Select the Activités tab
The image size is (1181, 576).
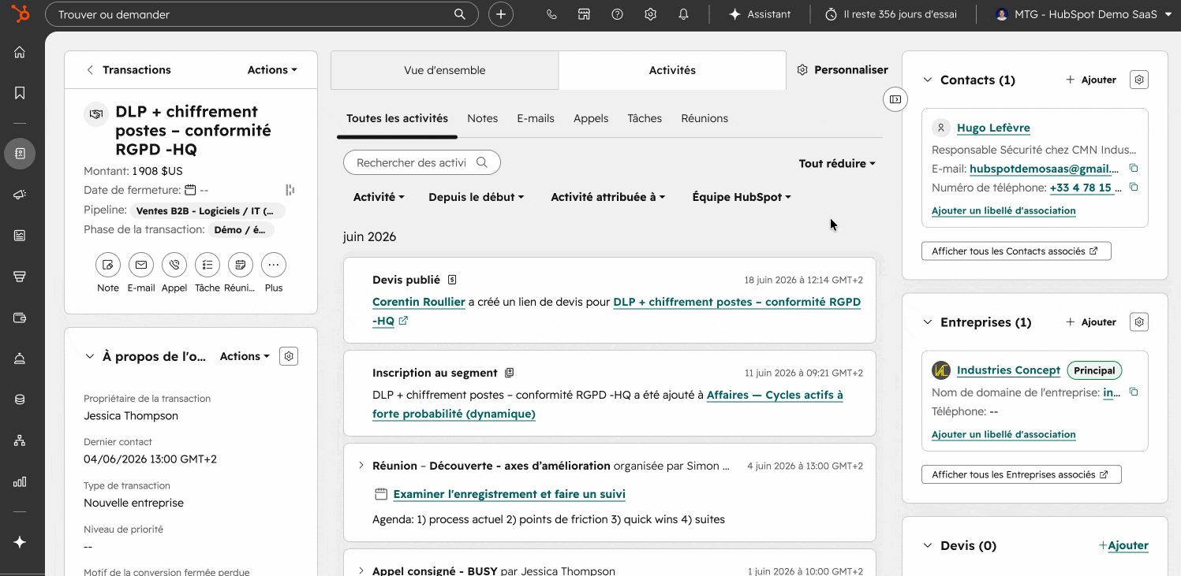pos(672,70)
